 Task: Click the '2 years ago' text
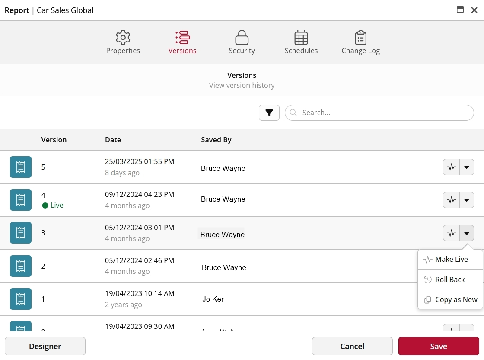(x=124, y=305)
